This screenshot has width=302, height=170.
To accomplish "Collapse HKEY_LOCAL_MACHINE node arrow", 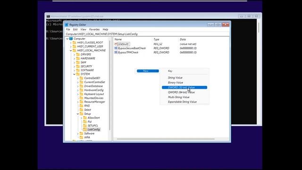I will pos(71,51).
